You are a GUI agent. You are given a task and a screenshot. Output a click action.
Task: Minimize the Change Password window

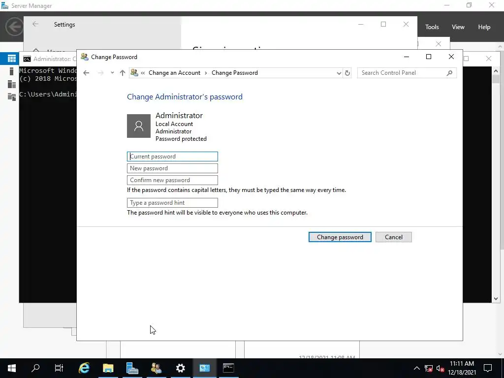click(x=406, y=57)
